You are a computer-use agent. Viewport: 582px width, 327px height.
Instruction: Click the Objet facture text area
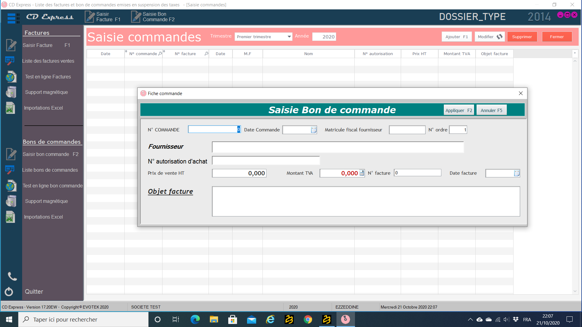click(x=366, y=201)
